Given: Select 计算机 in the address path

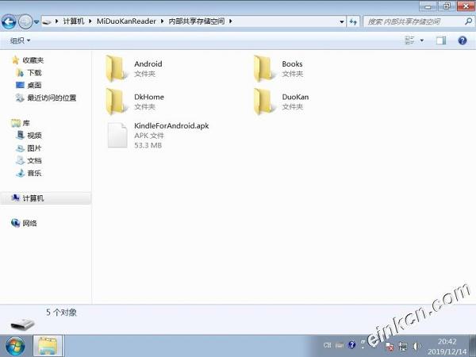Looking at the screenshot, I should click(x=74, y=21).
